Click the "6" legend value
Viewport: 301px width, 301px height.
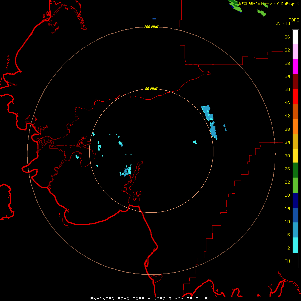pos(289,235)
